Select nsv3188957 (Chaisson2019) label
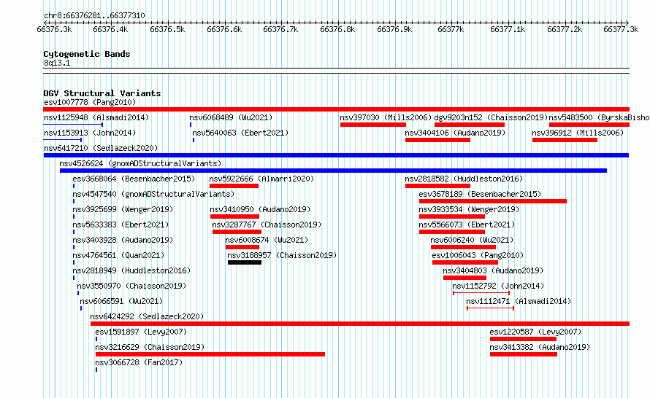 tap(282, 255)
